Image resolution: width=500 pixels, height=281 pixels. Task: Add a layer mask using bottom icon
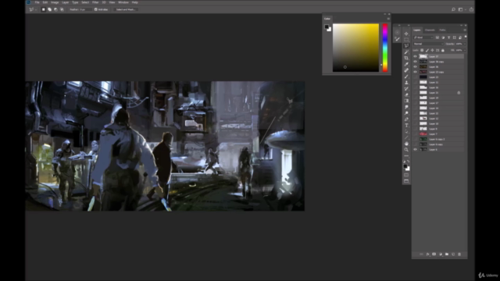tap(434, 254)
